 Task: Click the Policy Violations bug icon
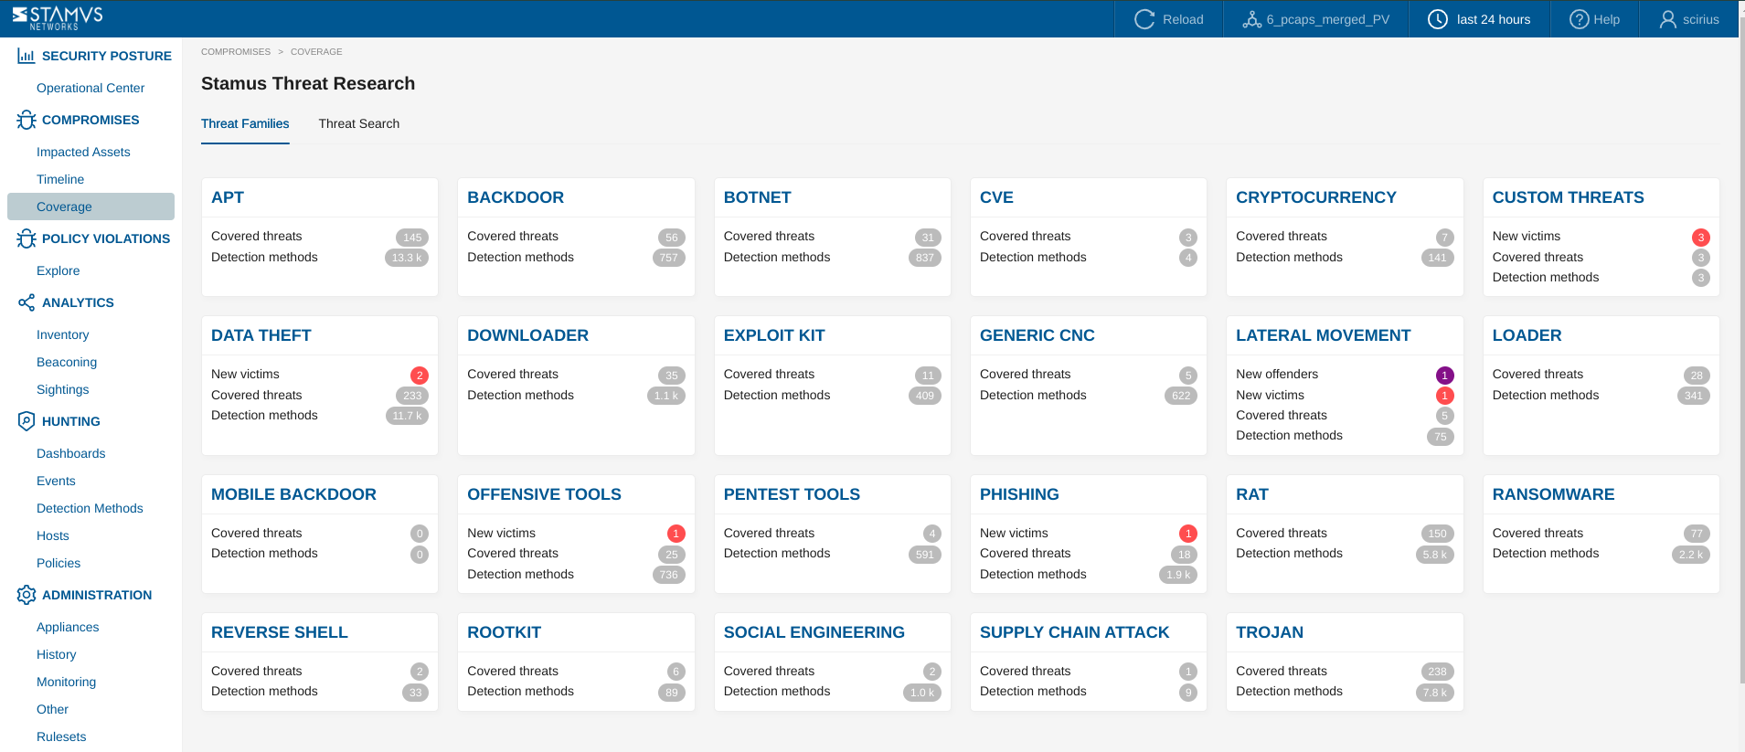tap(27, 238)
